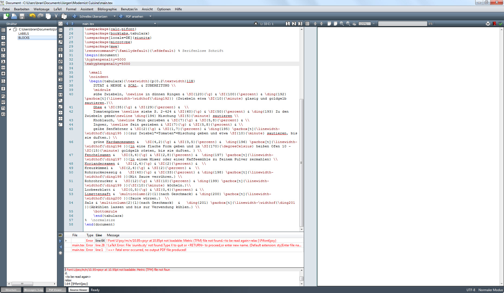Show the structure view icon in left sidebar

[3, 30]
